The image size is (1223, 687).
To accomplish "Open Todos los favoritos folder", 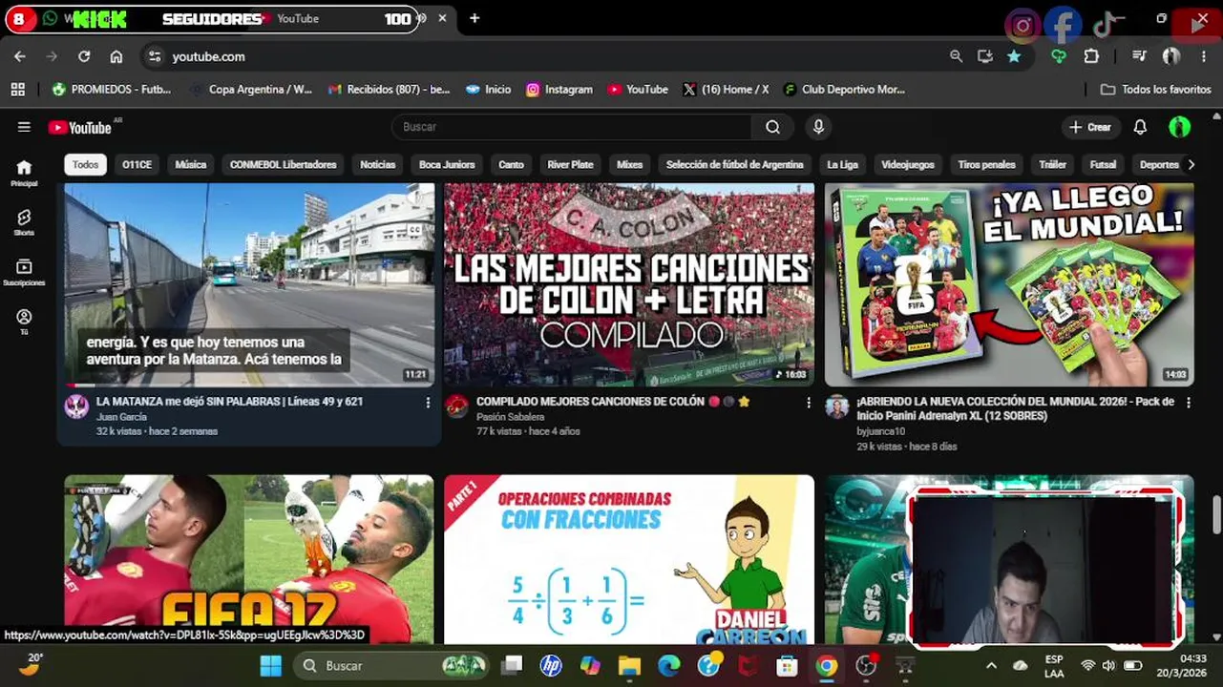I will 1155,89.
